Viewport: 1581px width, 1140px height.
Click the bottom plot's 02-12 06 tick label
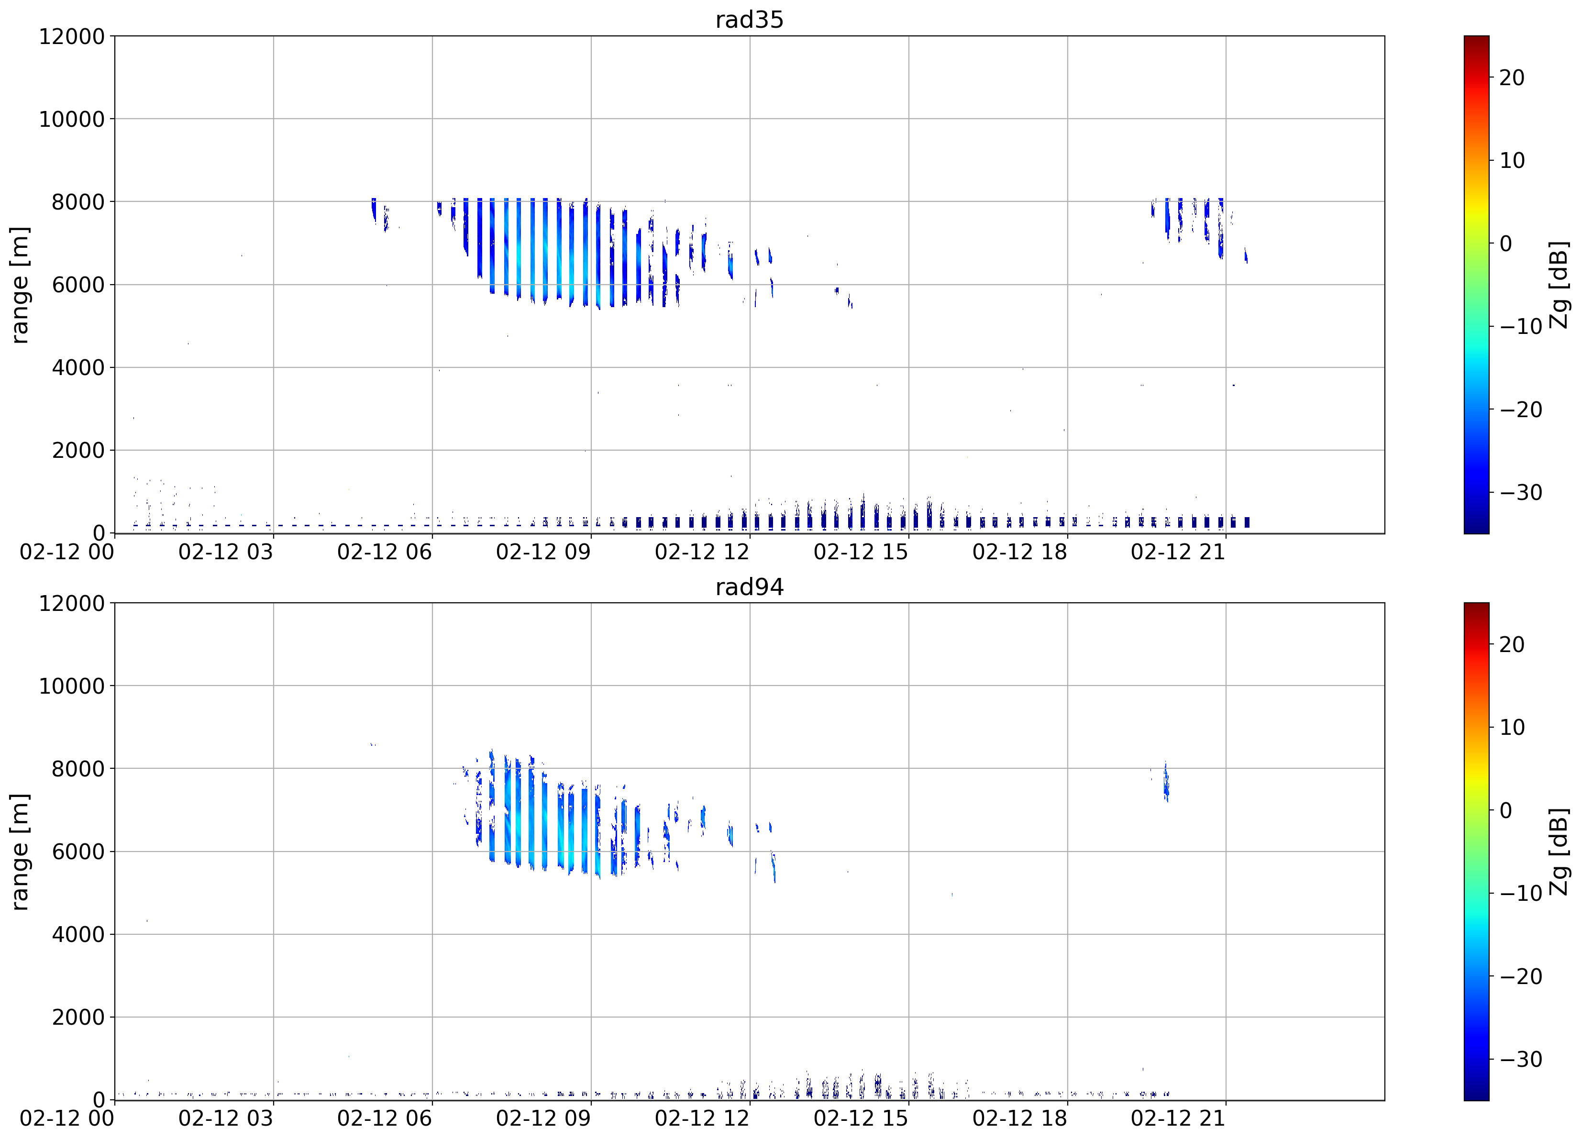coord(384,1119)
